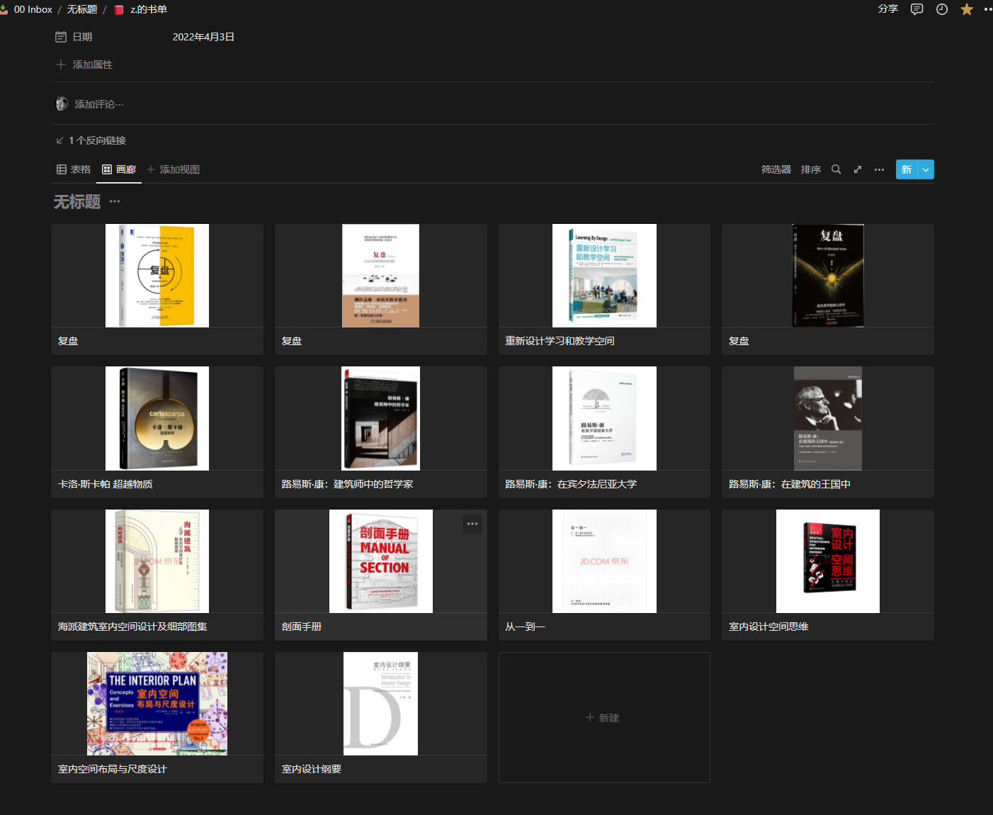Click the database search magnifier icon
The image size is (993, 815).
tap(836, 169)
